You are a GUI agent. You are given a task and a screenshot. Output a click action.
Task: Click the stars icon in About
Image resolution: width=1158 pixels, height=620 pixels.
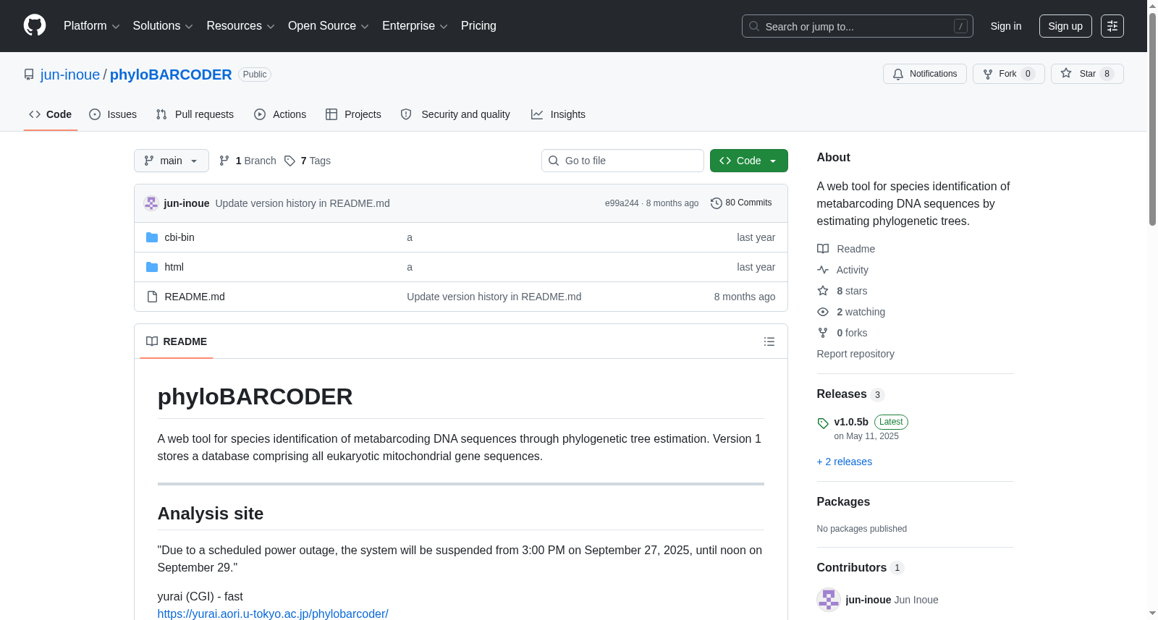(x=823, y=291)
